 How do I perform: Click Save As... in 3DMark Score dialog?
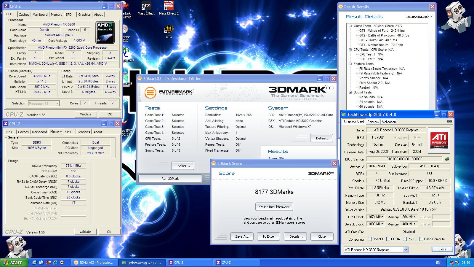pyautogui.click(x=243, y=236)
